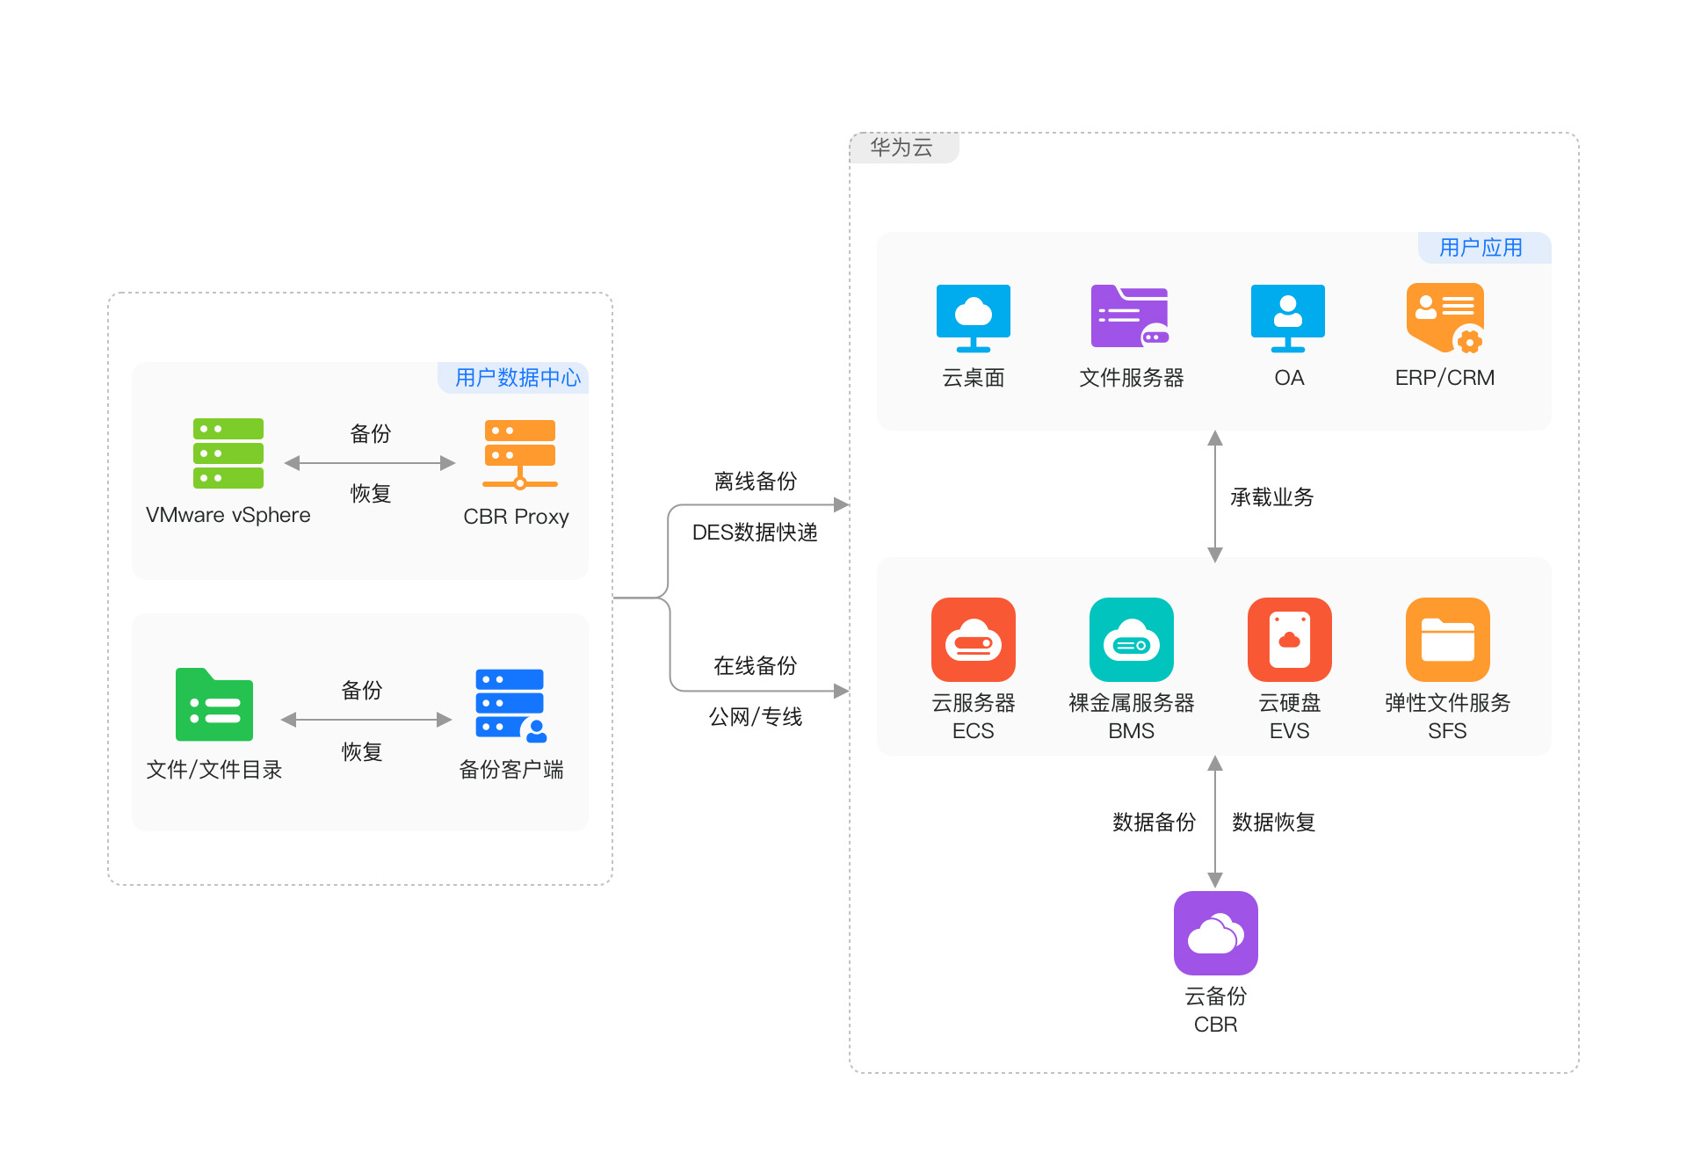1687x1167 pixels.
Task: Click the 离线备份 text label
Action: point(755,482)
